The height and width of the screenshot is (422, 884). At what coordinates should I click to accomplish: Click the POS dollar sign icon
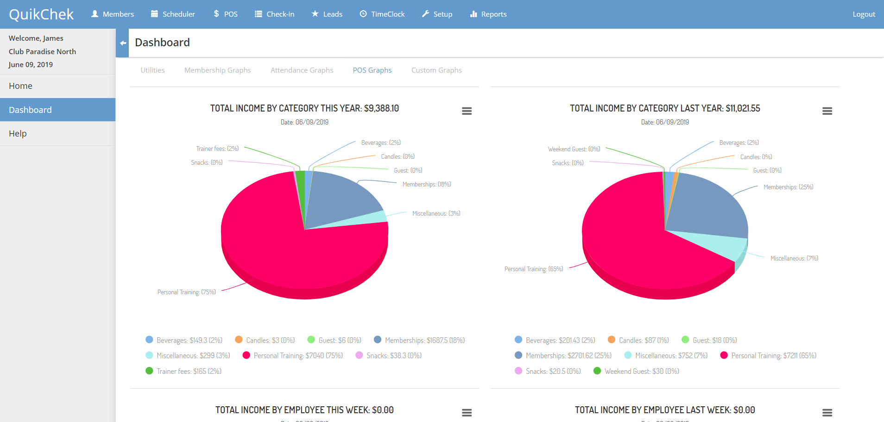[216, 14]
